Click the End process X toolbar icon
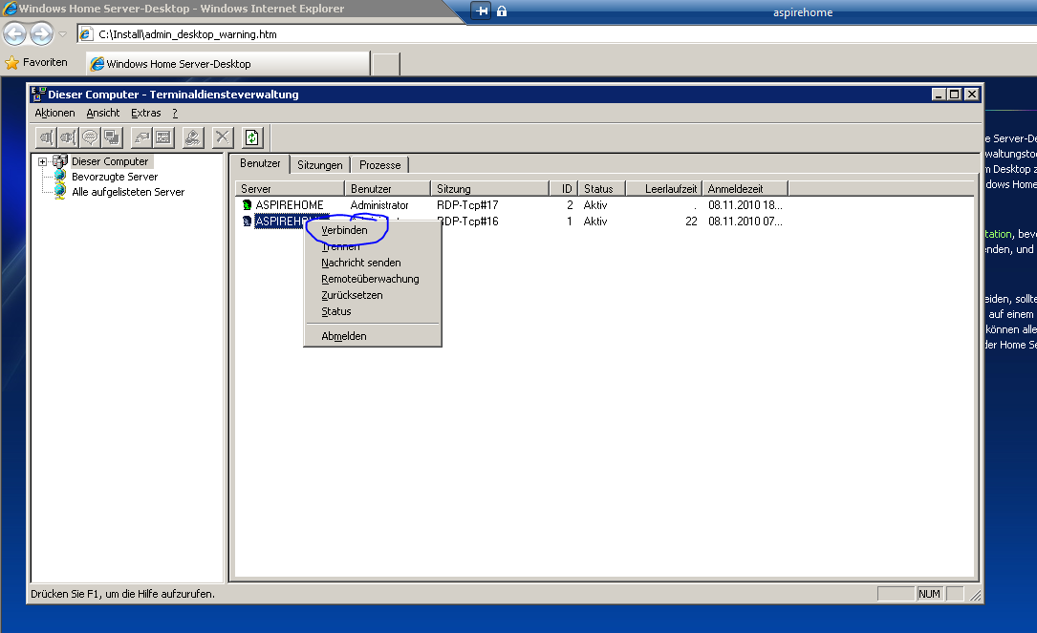The height and width of the screenshot is (633, 1037). (222, 137)
